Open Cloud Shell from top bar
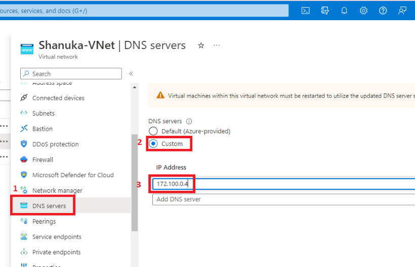 tap(305, 11)
